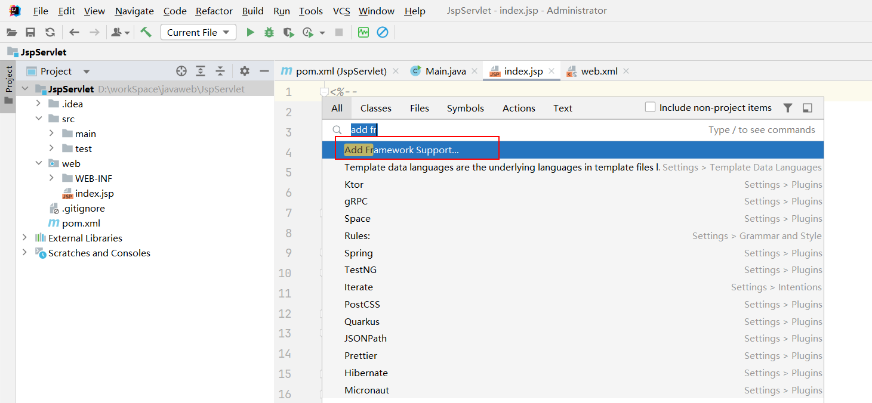Click the Save All floppy disk icon
This screenshot has width=872, height=403.
[30, 32]
